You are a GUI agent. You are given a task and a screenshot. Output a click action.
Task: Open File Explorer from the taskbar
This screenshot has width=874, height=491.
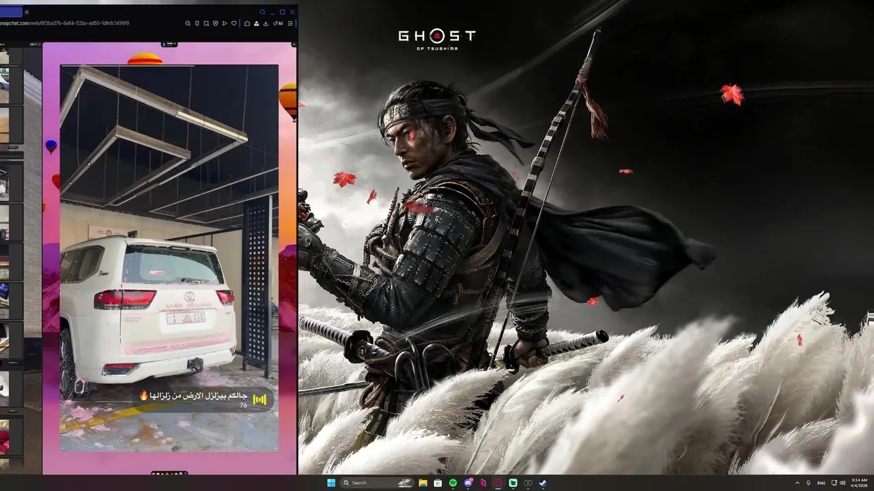(423, 483)
